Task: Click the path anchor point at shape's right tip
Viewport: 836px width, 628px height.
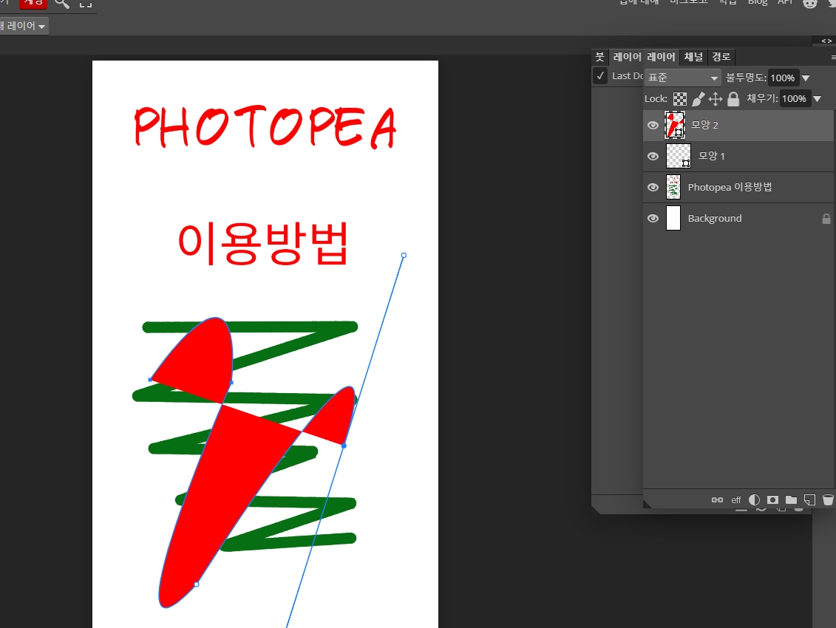Action: pyautogui.click(x=344, y=446)
